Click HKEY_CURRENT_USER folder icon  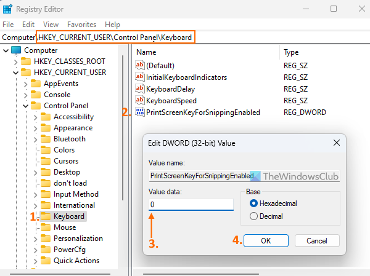(x=26, y=73)
